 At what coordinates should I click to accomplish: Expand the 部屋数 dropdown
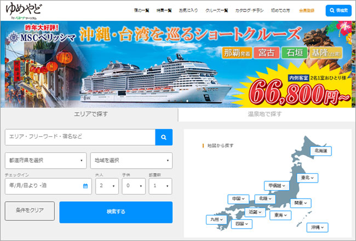(x=160, y=186)
